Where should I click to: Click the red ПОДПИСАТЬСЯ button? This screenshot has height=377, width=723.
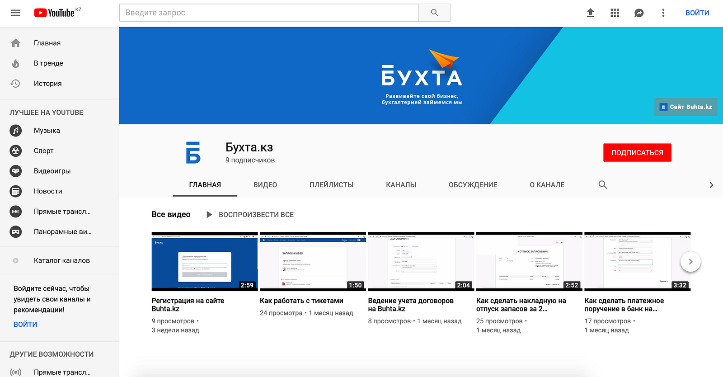click(x=637, y=153)
